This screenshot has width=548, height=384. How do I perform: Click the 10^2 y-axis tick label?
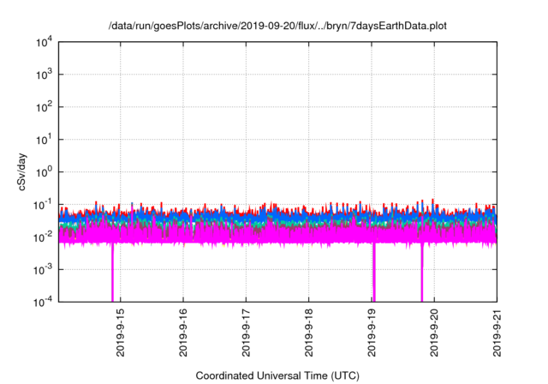click(x=44, y=107)
